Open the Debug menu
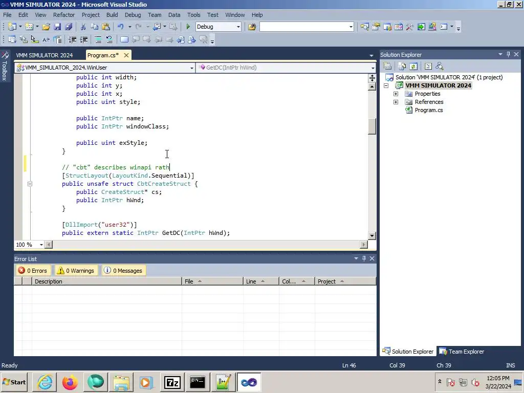The width and height of the screenshot is (524, 393). (133, 15)
